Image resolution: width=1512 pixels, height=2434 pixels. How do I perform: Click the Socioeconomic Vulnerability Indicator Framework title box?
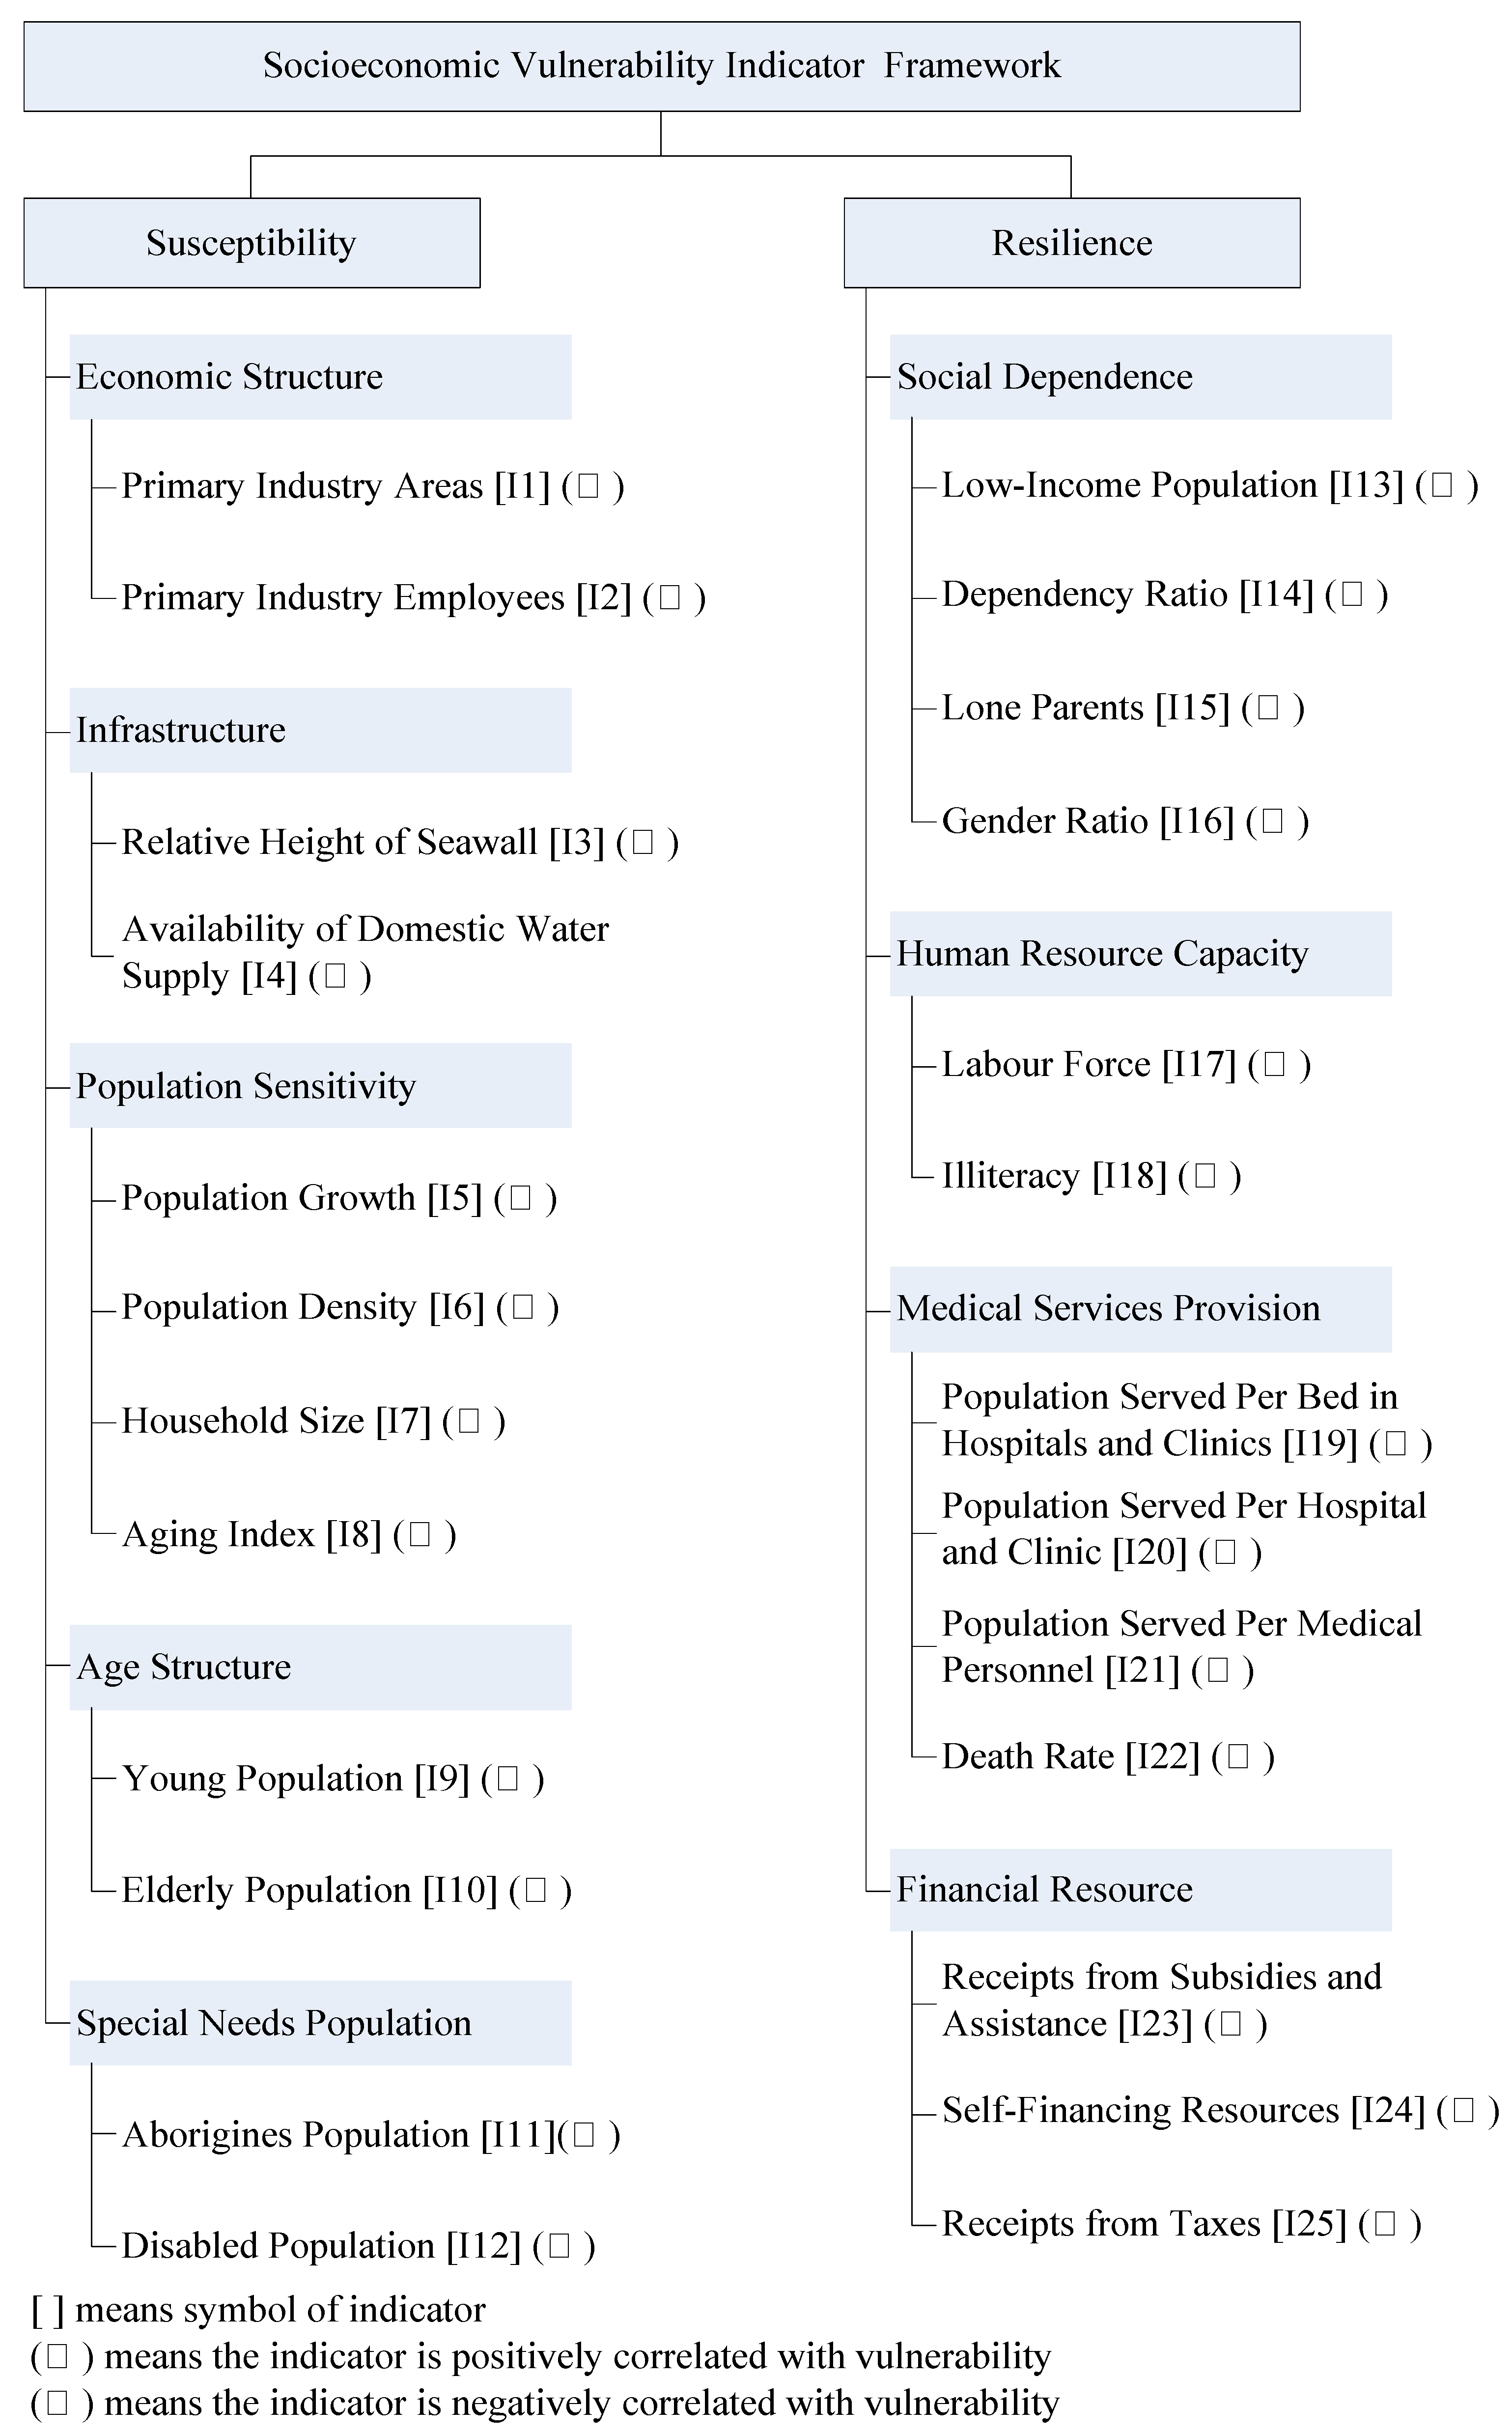click(x=661, y=66)
